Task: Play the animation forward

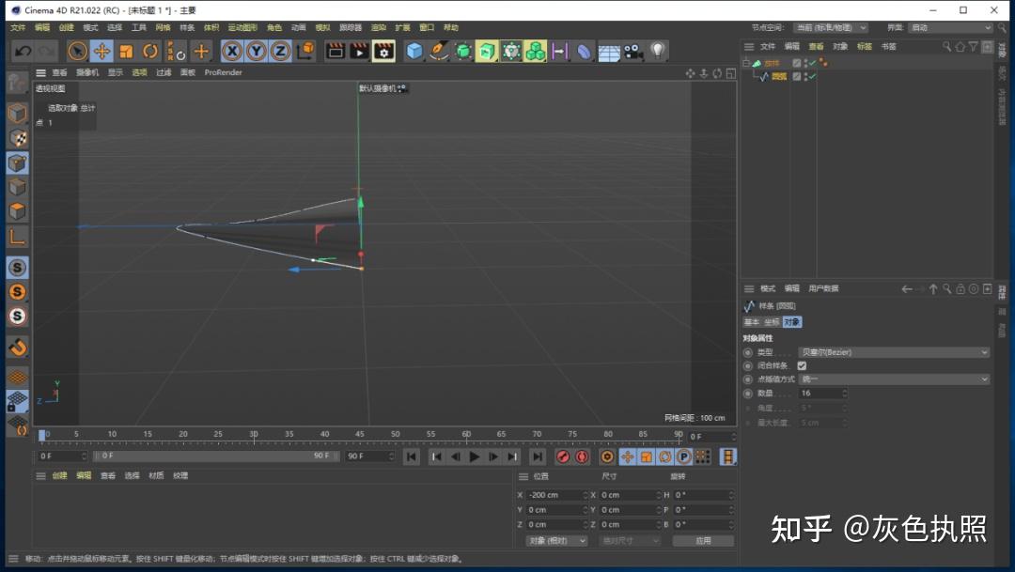Action: [474, 456]
